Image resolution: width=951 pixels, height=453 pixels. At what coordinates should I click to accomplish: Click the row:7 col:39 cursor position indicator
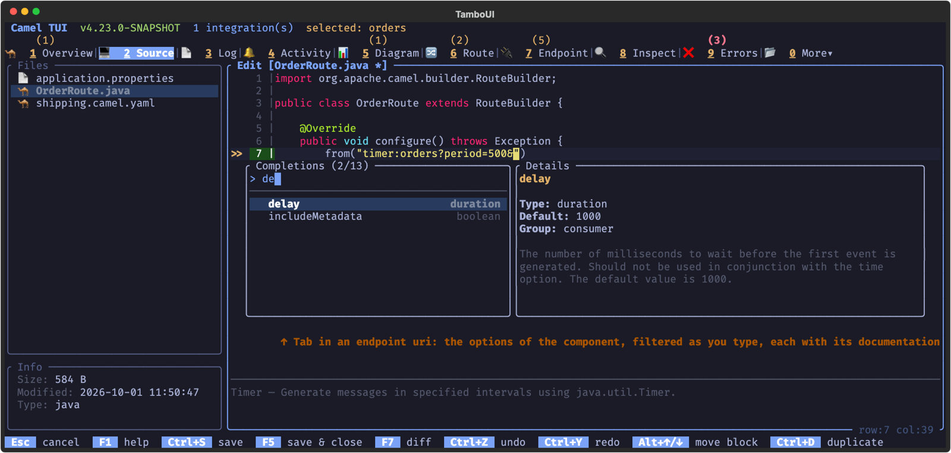click(x=896, y=430)
